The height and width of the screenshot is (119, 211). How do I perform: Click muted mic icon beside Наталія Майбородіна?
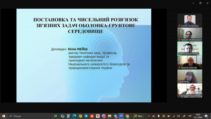179,40
